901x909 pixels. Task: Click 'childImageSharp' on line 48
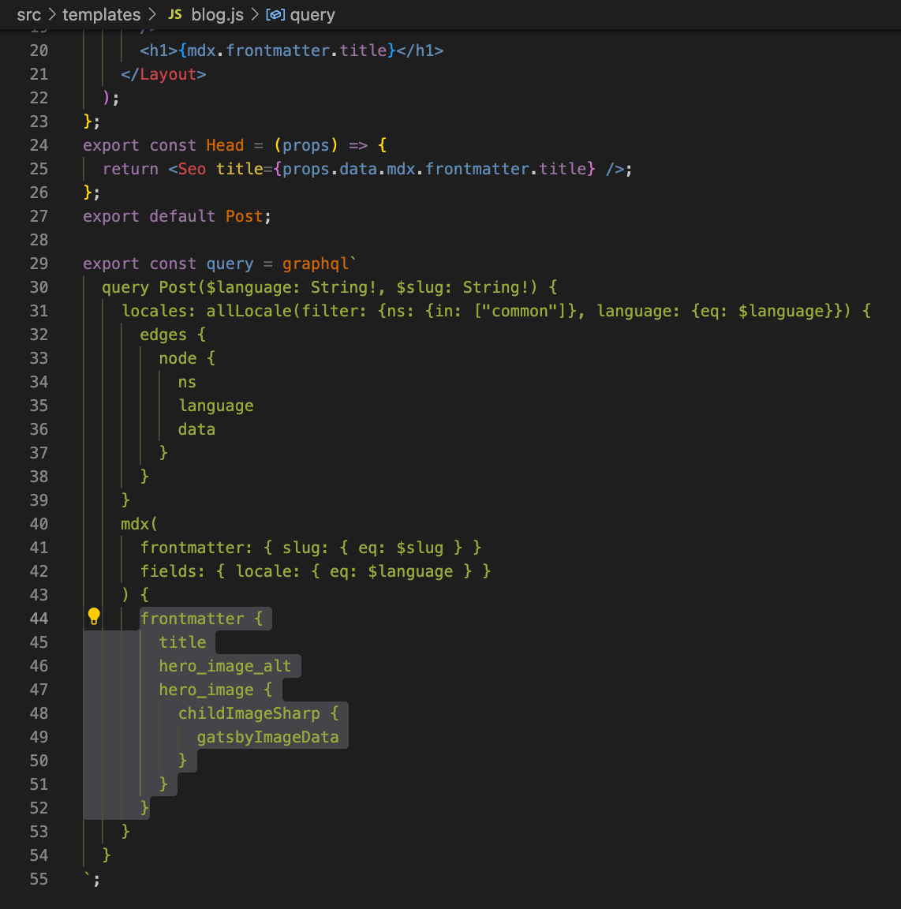tap(249, 713)
